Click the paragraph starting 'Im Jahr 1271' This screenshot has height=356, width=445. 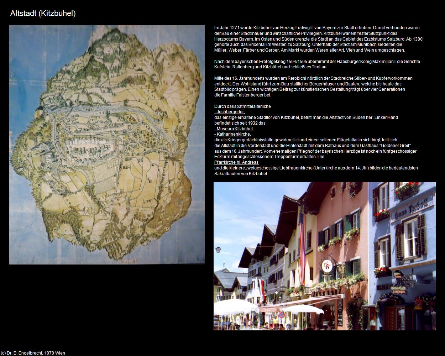[318, 39]
